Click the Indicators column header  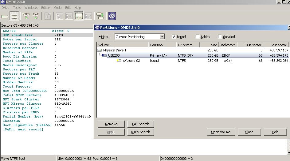228,45
